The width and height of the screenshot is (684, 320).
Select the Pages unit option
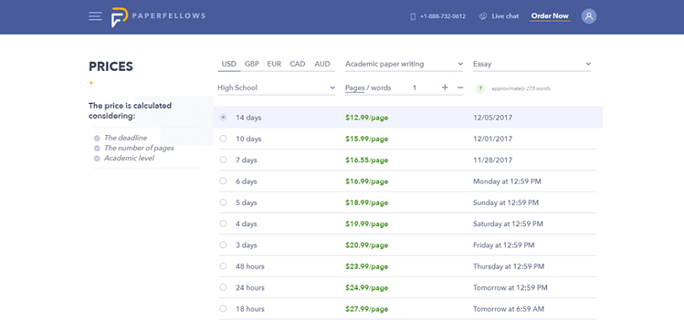click(x=355, y=88)
